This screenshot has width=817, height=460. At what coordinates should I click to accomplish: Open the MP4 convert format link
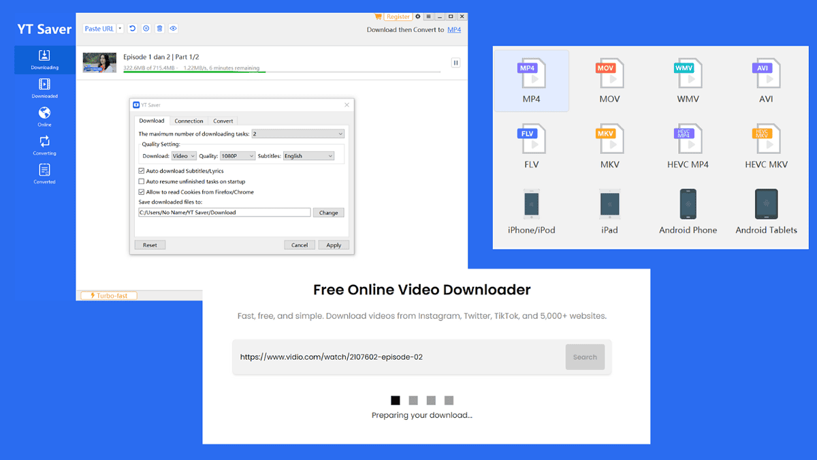(x=454, y=30)
